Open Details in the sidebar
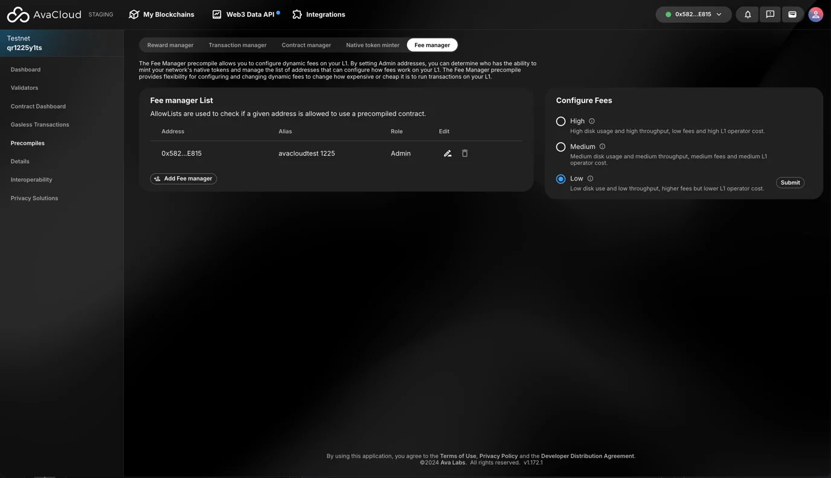This screenshot has height=478, width=831. tap(20, 162)
